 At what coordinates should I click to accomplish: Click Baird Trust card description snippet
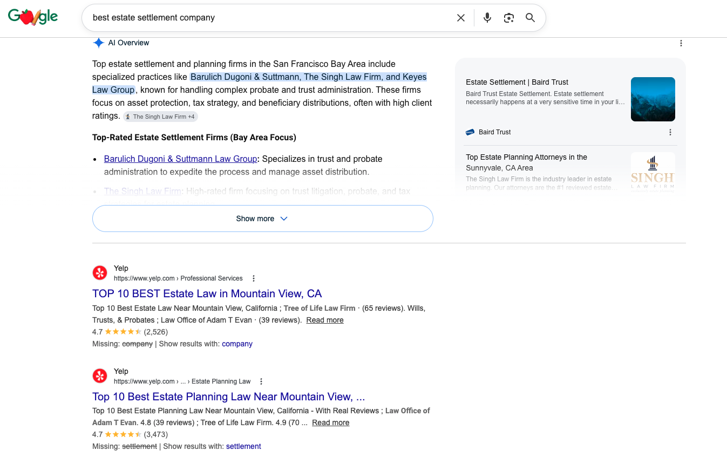coord(545,98)
